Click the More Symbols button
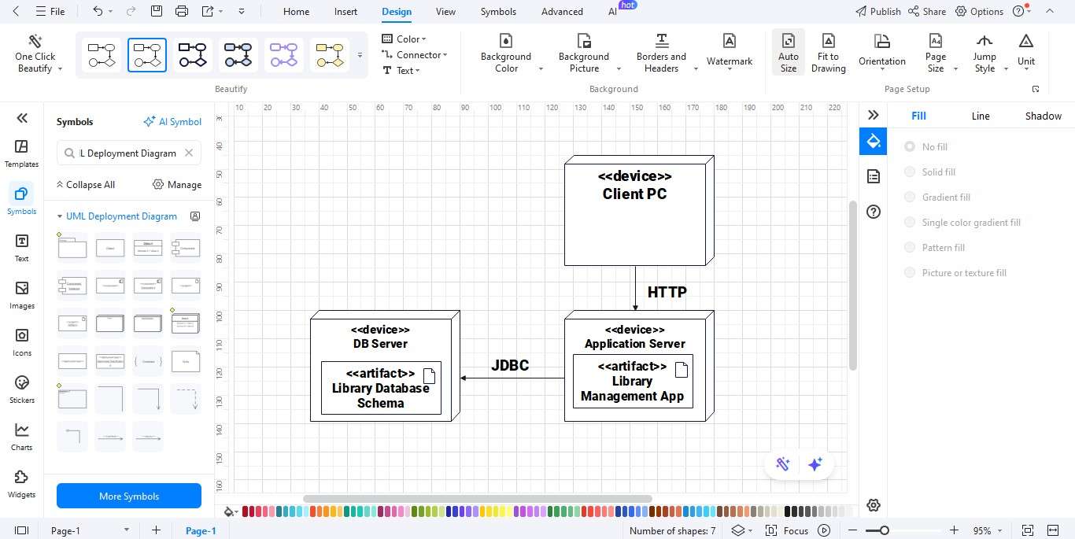The height and width of the screenshot is (539, 1075). (128, 496)
